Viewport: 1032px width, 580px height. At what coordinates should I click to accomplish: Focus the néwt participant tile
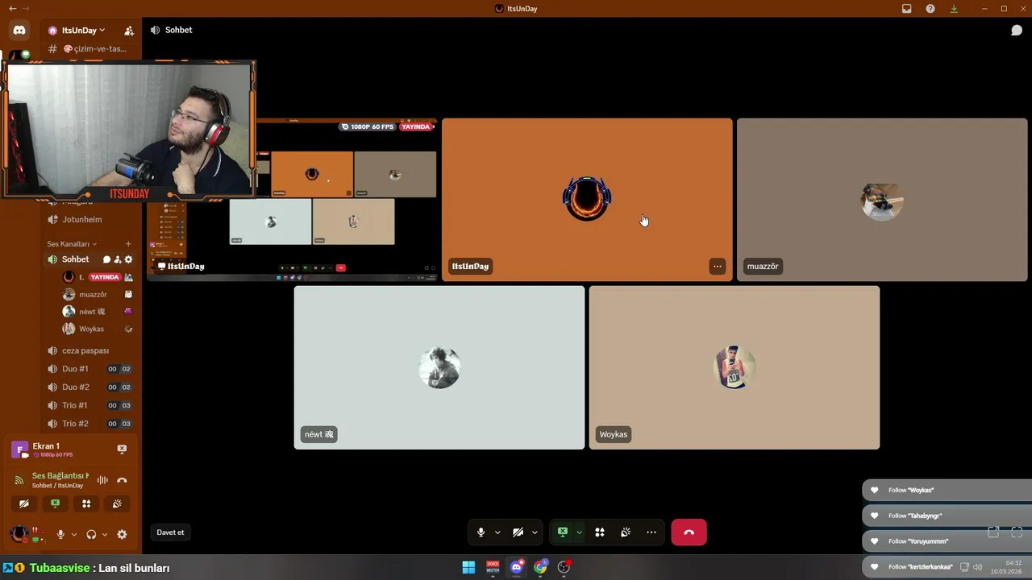tap(439, 367)
